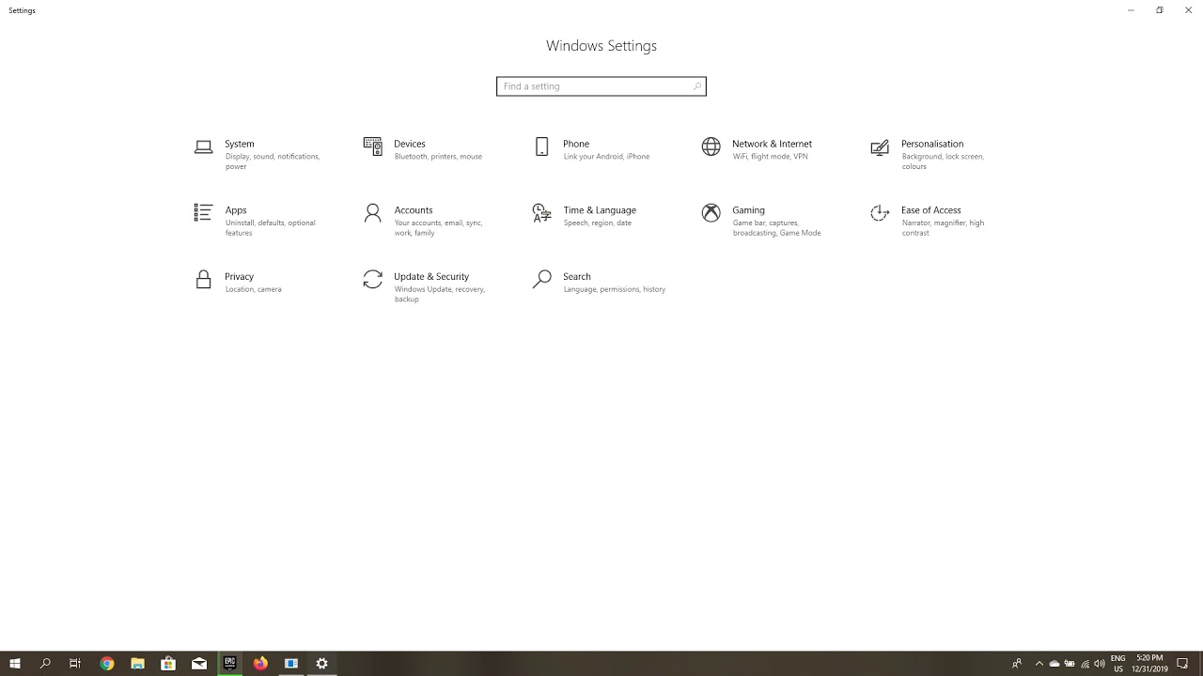Open the Search settings category
This screenshot has width=1203, height=676.
point(597,282)
